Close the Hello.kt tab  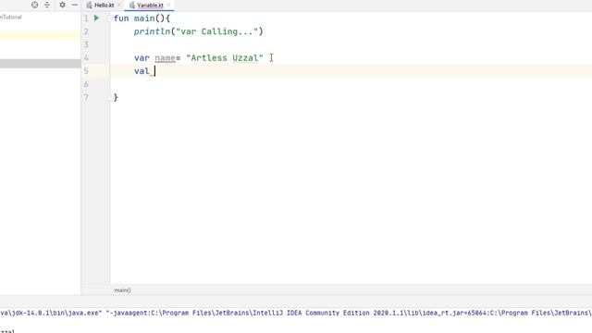click(119, 5)
